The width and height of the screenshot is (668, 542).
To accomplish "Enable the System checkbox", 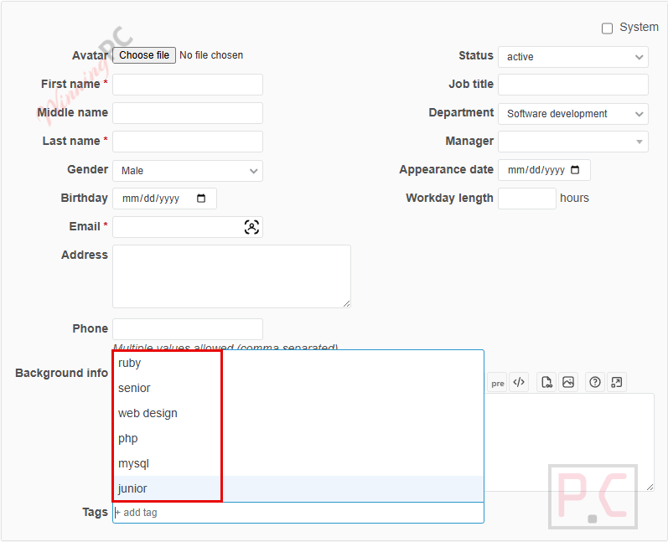I will [607, 28].
